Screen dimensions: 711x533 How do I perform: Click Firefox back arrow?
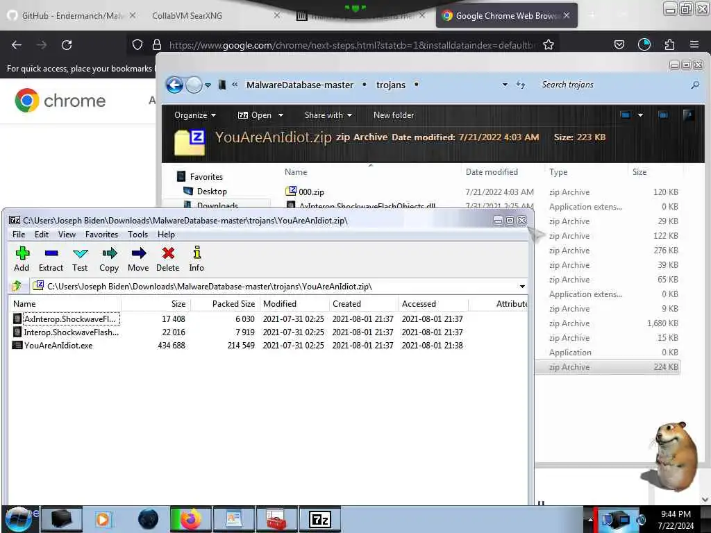tap(17, 45)
